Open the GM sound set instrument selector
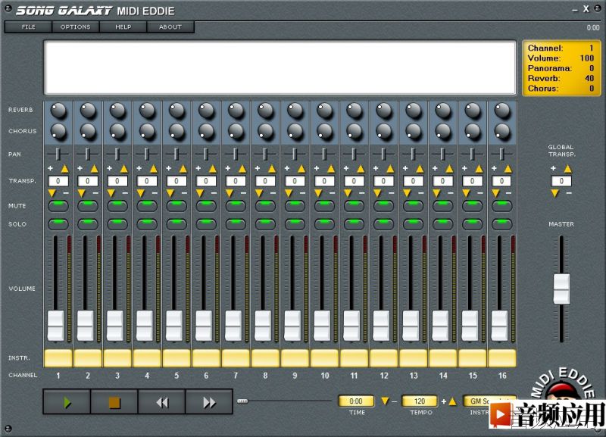 pos(489,401)
